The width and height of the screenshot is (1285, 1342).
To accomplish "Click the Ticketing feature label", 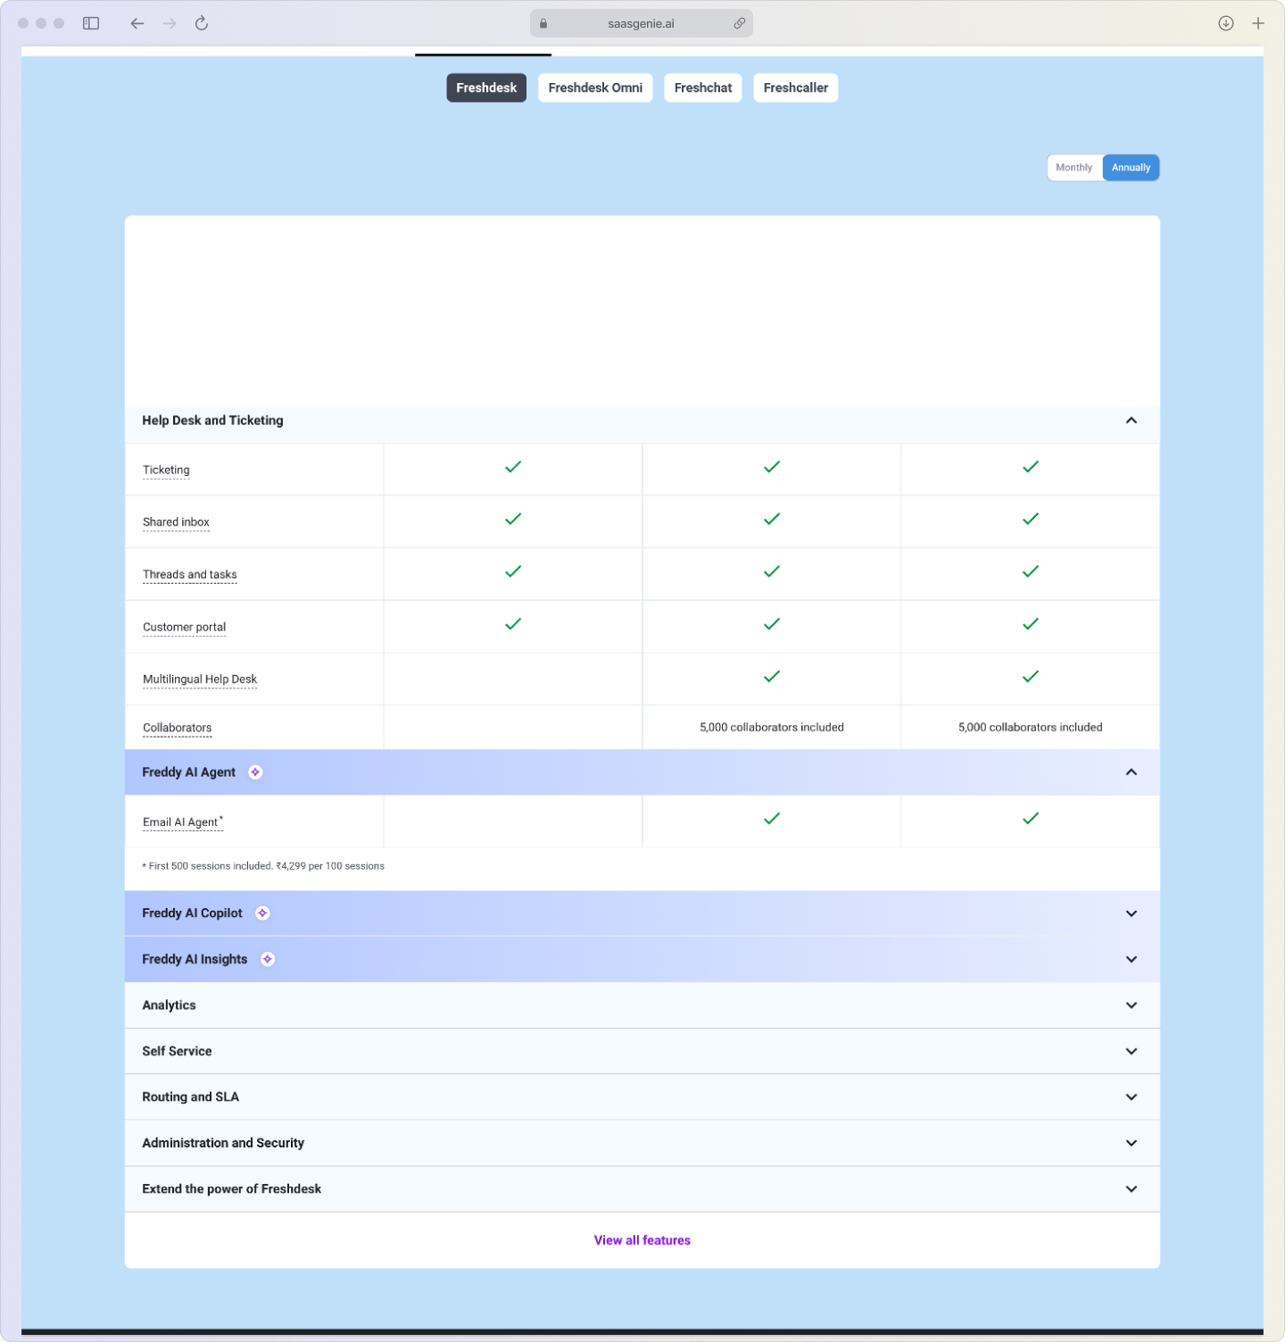I will (166, 470).
